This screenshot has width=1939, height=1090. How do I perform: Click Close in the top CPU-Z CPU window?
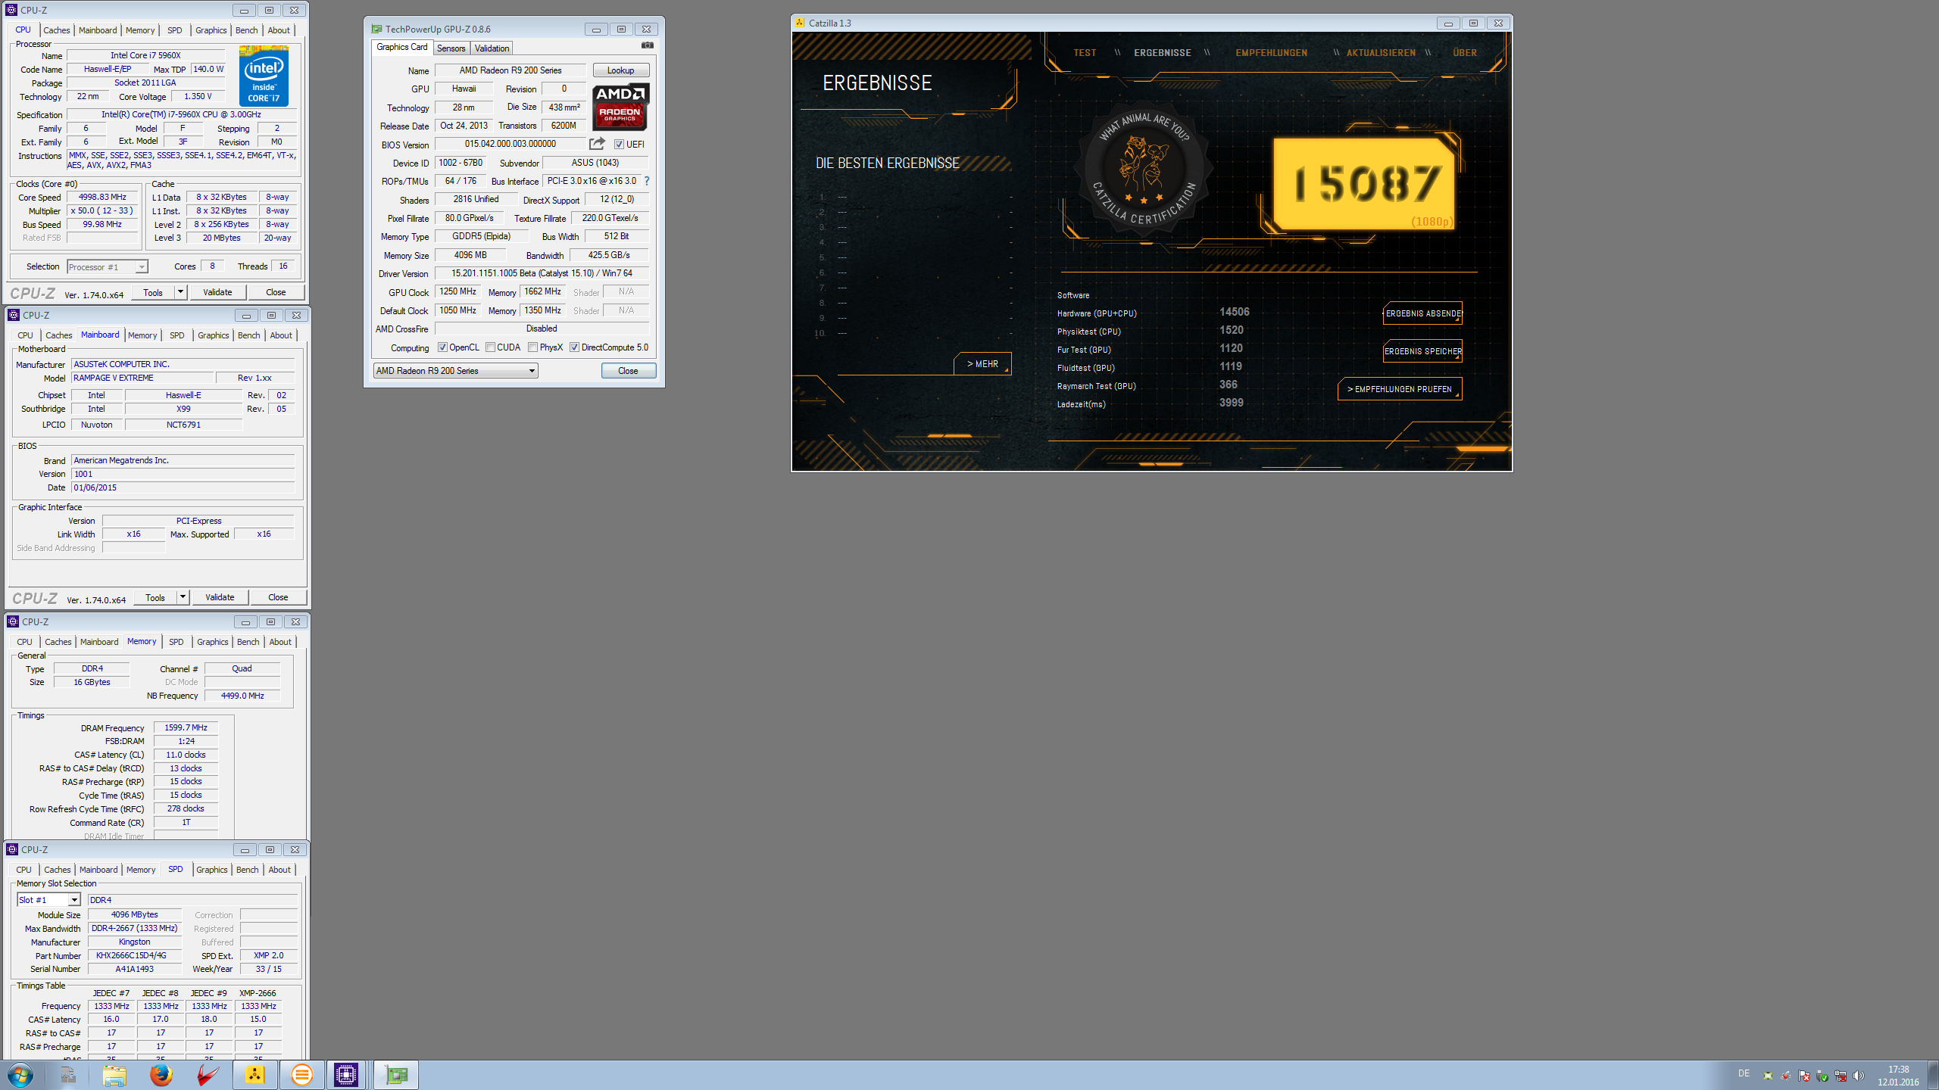(x=276, y=292)
